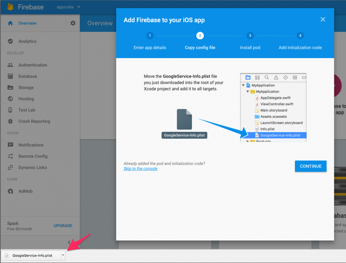Click the AdMob icon in sidebar
Image resolution: width=346 pixels, height=263 pixels.
(x=10, y=191)
